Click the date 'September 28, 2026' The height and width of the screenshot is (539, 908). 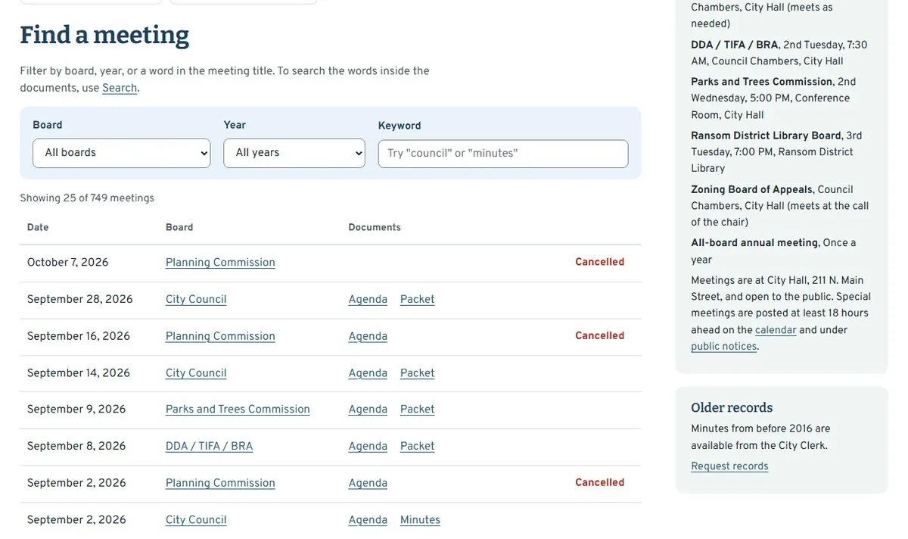[x=79, y=299]
